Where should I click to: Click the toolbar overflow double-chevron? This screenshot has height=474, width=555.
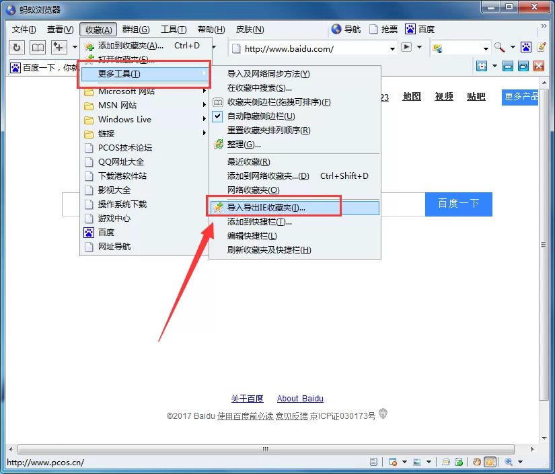coord(544,26)
